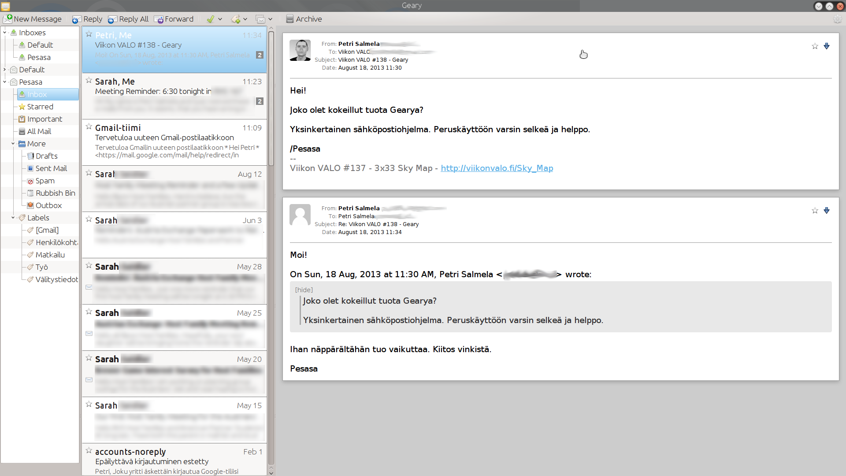This screenshot has height=476, width=846.
Task: Forward the selected conversation
Action: click(174, 19)
